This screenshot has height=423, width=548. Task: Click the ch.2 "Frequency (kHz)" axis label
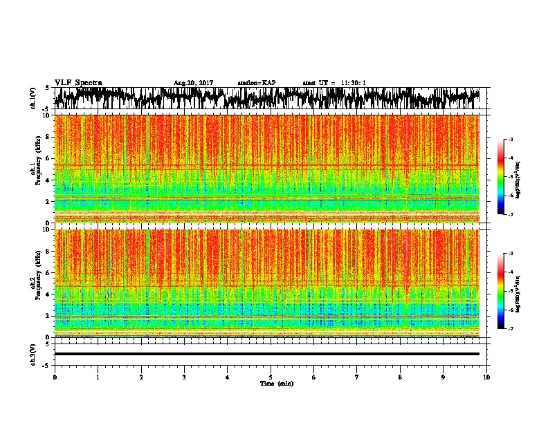tap(38, 274)
